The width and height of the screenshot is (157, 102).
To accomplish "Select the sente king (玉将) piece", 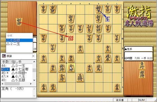I will pyautogui.click(x=80, y=78).
